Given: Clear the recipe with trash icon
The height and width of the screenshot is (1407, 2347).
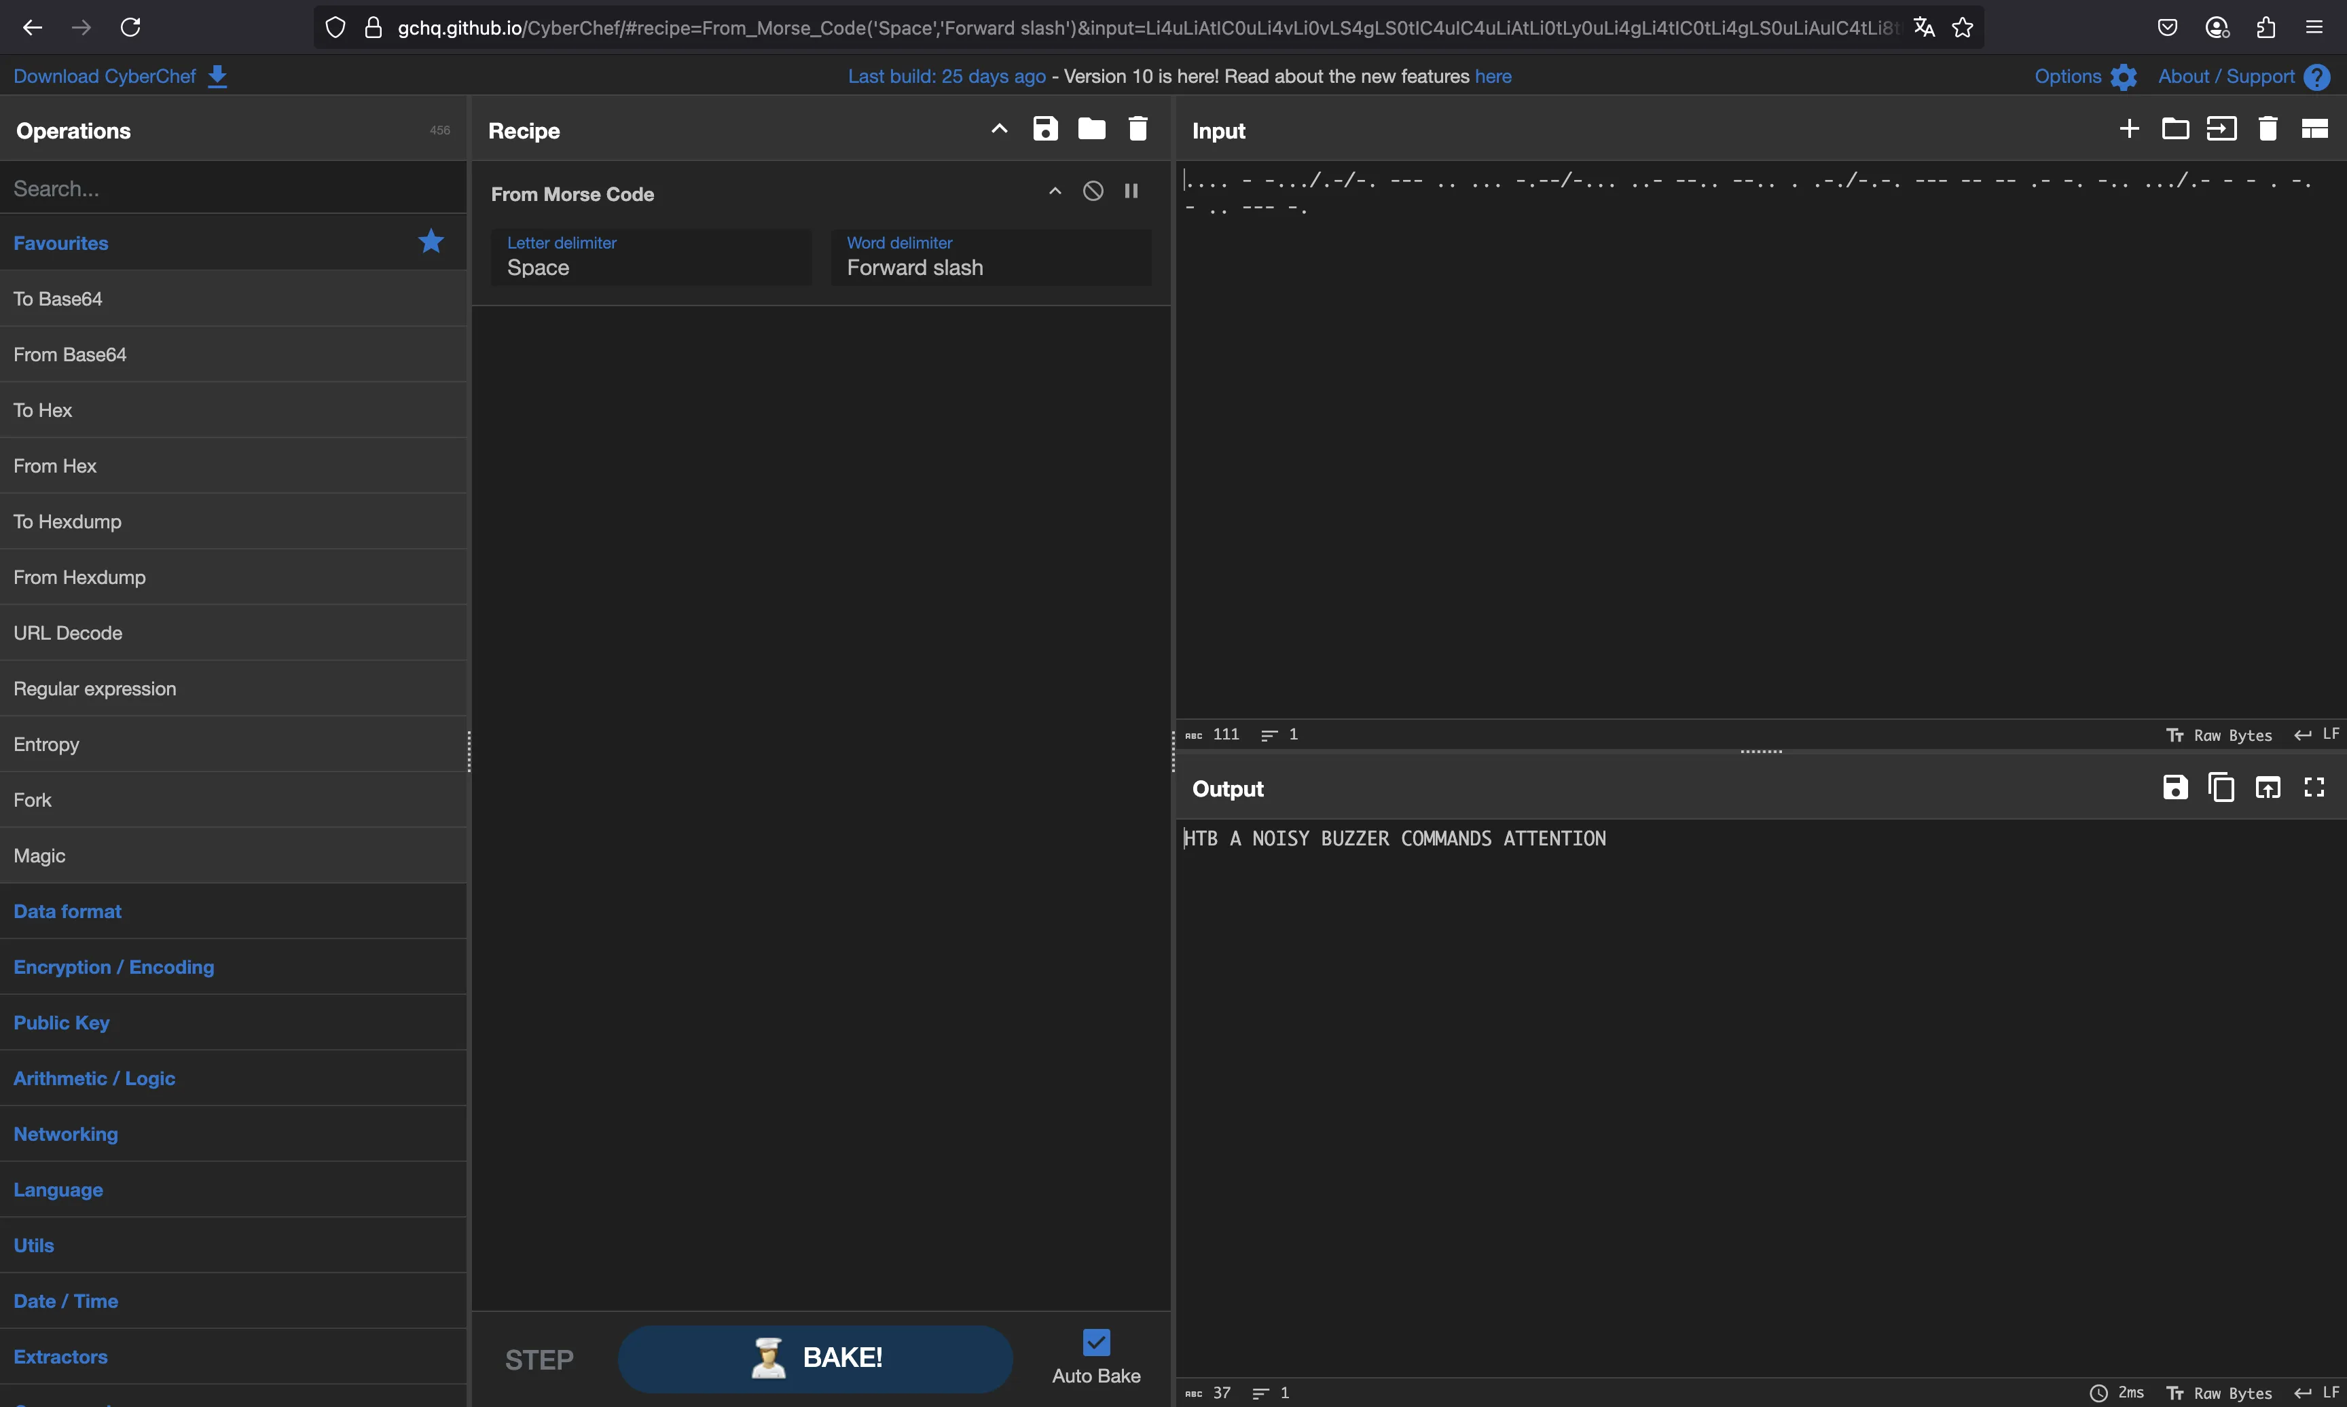Looking at the screenshot, I should [1138, 129].
